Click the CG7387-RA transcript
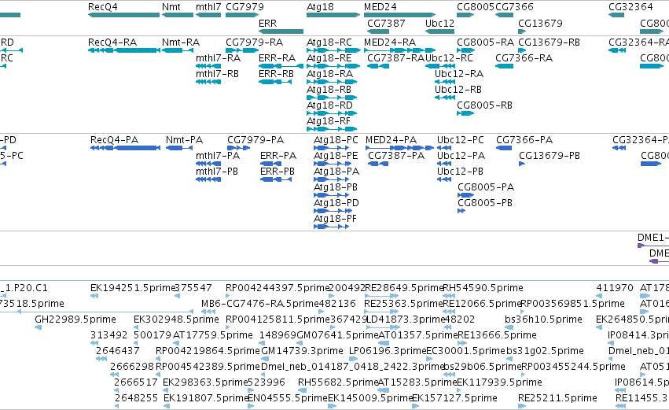Image resolution: width=669 pixels, height=410 pixels. pos(378,66)
